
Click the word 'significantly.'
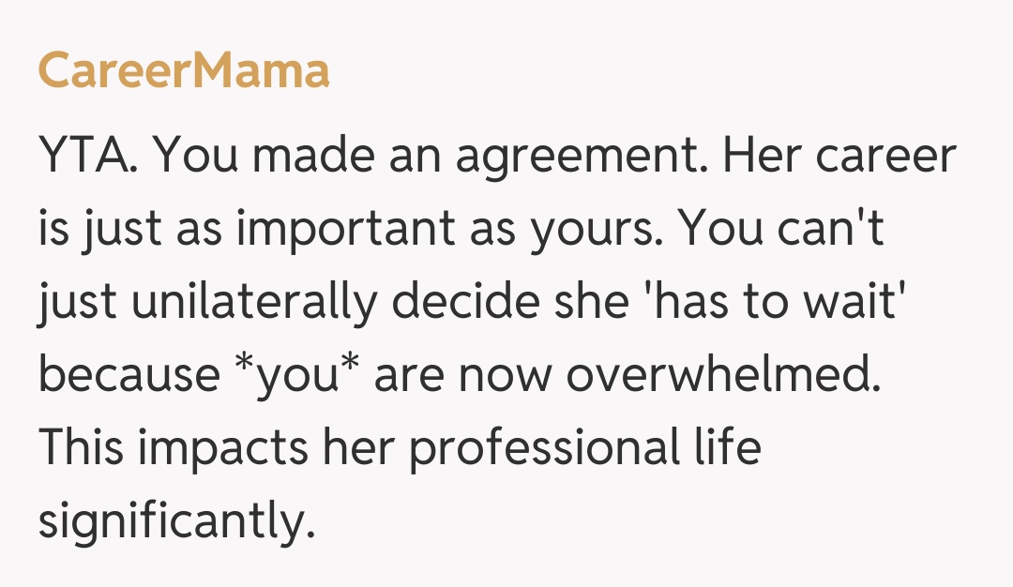pos(176,522)
